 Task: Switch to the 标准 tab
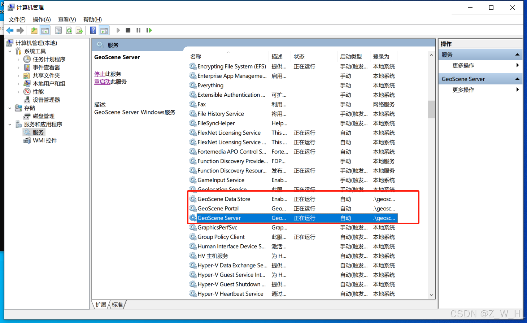[117, 305]
